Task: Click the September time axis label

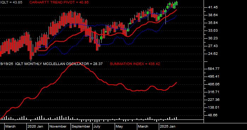Action: pos(81,126)
